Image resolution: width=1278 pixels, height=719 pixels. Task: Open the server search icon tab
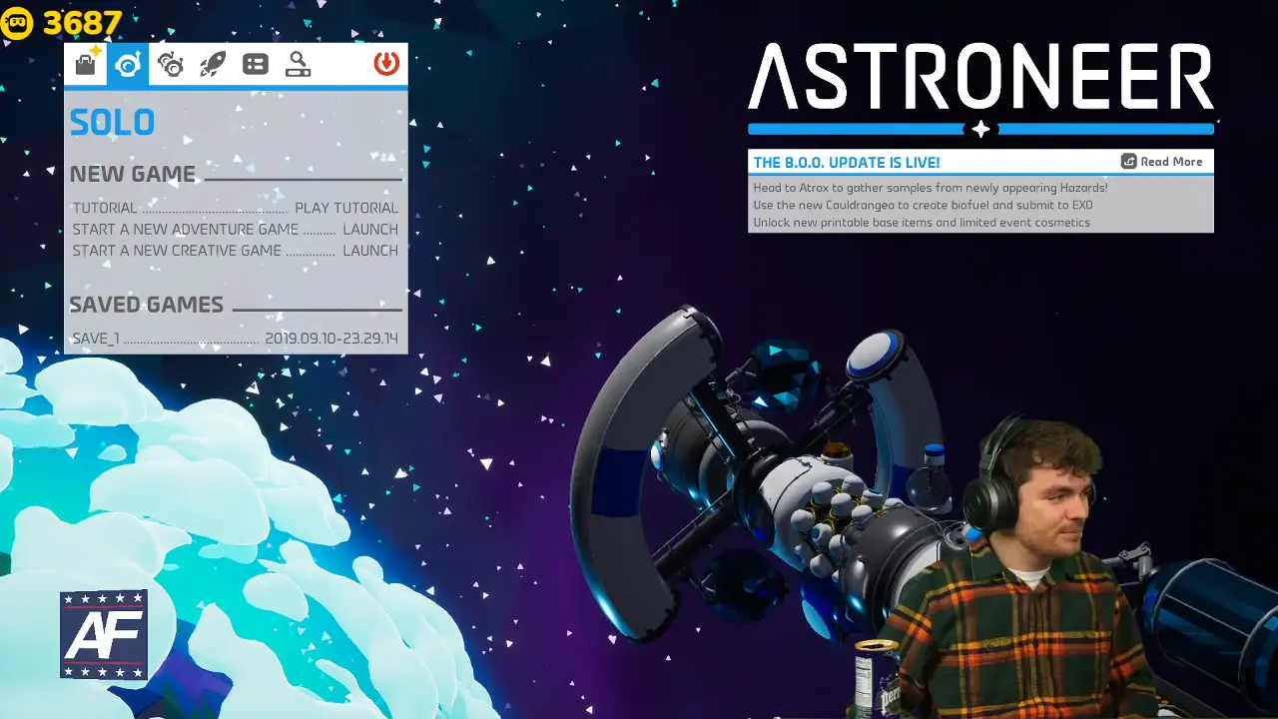point(298,64)
